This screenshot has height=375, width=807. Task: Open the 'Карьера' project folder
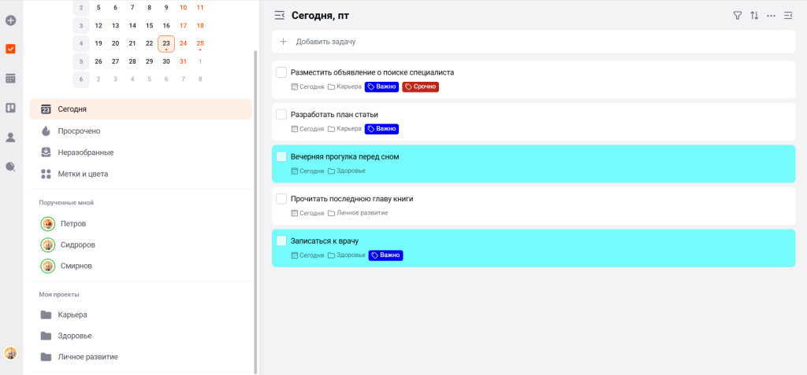tap(73, 314)
